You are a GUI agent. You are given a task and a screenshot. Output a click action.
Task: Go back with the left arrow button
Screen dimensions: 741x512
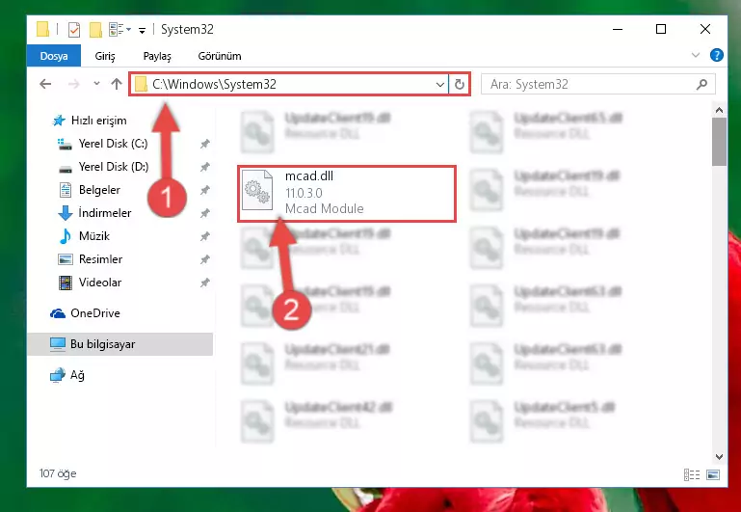(x=45, y=84)
